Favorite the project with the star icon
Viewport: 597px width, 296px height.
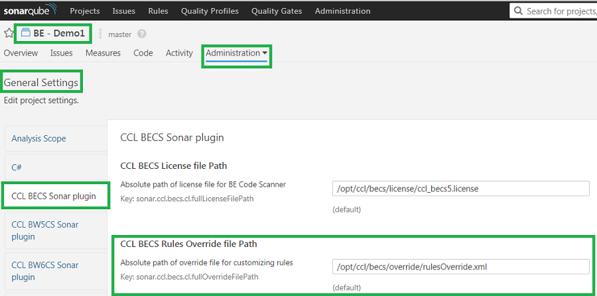9,33
